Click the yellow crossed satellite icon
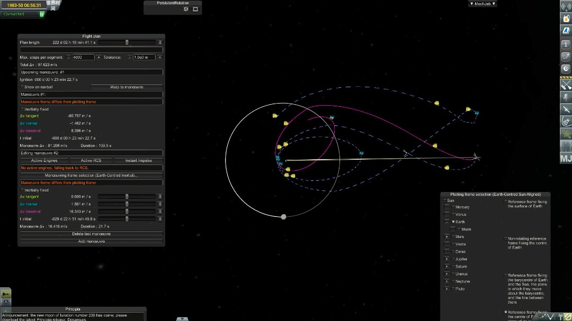This screenshot has height=321, width=572. (x=566, y=134)
